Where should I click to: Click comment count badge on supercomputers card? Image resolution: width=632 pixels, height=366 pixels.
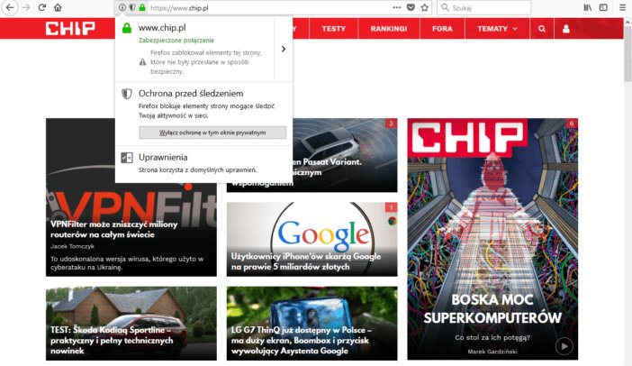pos(571,124)
